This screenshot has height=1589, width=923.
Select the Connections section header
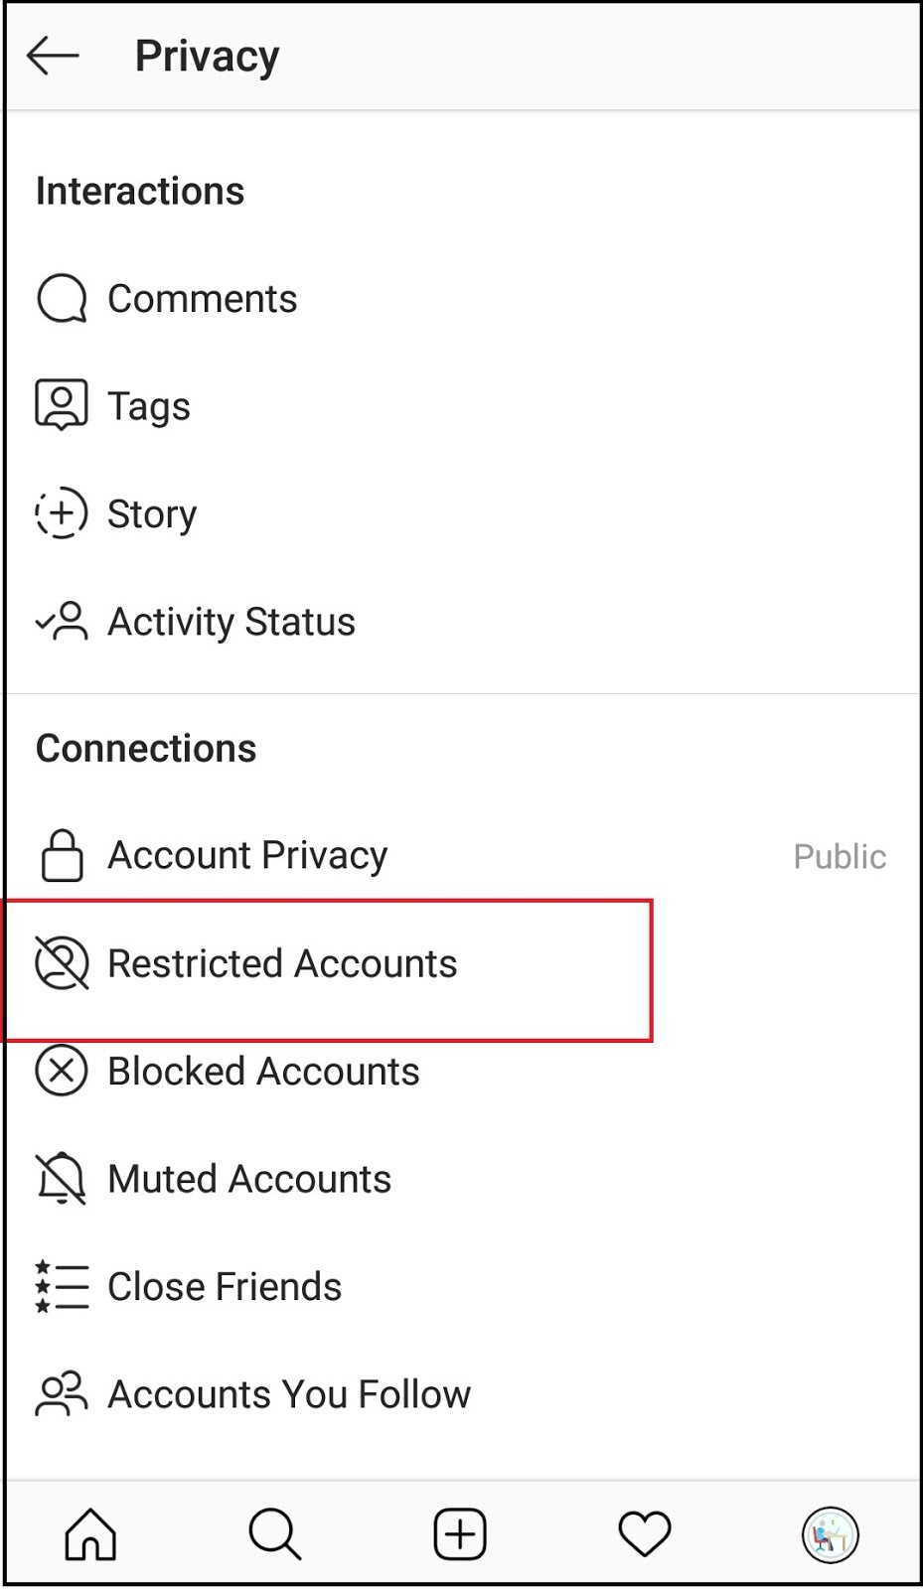(x=146, y=748)
